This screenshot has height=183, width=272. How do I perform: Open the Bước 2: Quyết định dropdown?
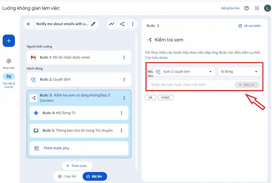click(x=184, y=72)
